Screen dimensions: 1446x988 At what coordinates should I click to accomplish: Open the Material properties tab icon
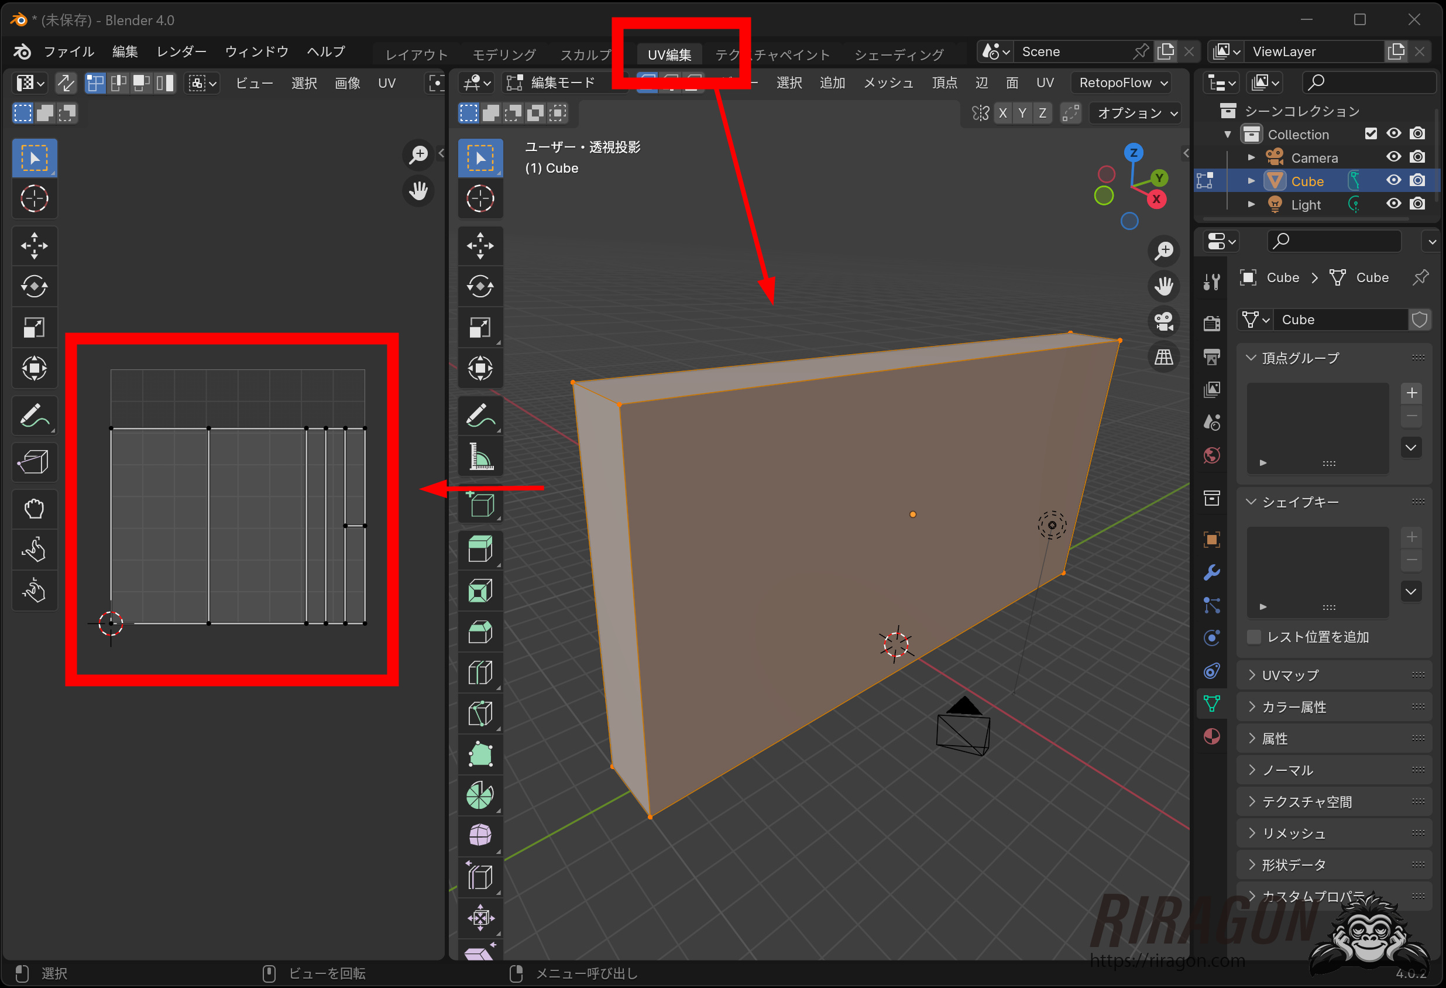coord(1211,737)
